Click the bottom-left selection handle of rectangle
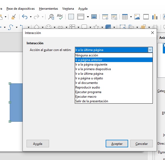 coord(10,121)
